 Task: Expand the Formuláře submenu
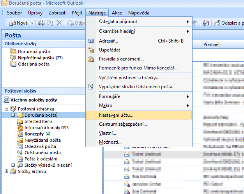click(x=139, y=96)
